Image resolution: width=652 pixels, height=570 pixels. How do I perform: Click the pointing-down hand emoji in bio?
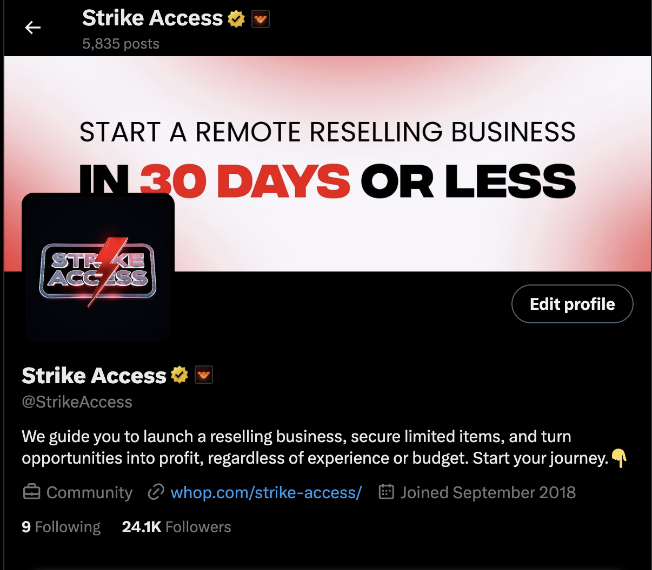[620, 458]
